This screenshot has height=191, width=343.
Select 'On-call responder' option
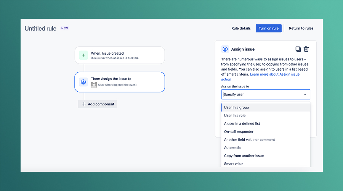tap(266, 131)
